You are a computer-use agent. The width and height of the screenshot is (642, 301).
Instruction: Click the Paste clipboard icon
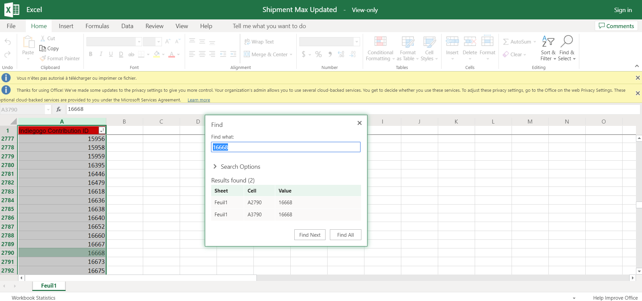28,43
